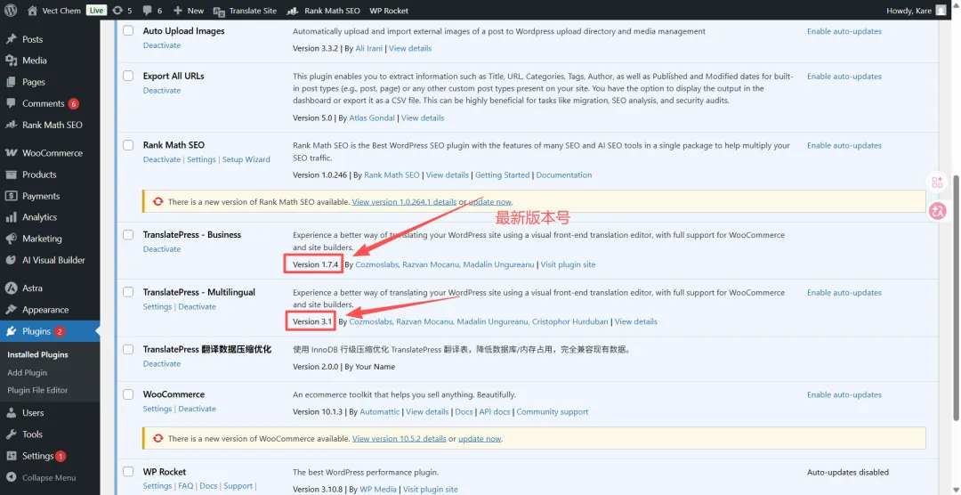The width and height of the screenshot is (961, 495).
Task: Select the Export All URLs checkbox
Action: tap(128, 76)
